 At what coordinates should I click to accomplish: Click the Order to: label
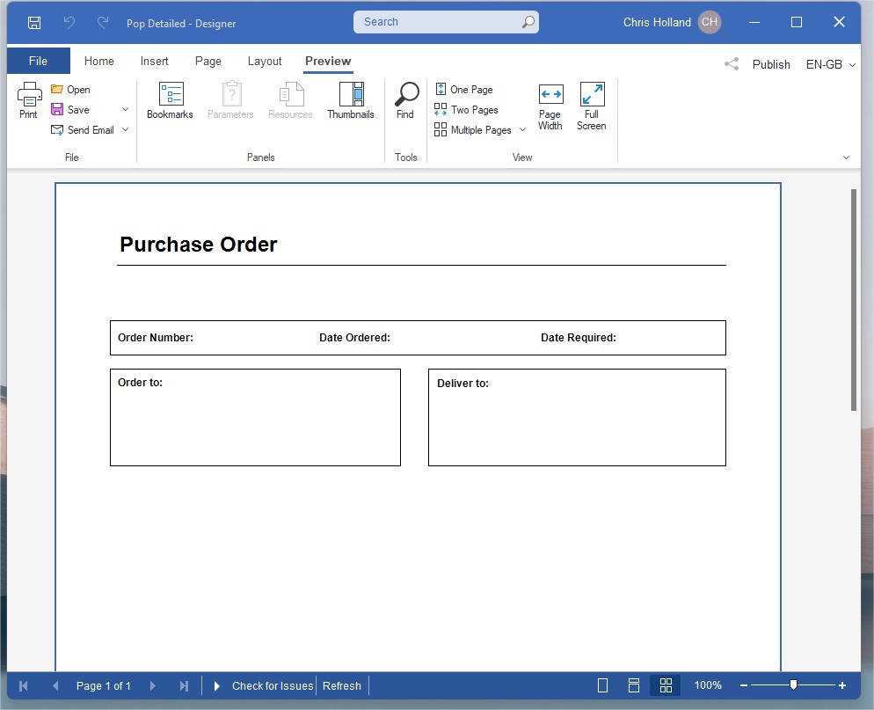click(140, 383)
